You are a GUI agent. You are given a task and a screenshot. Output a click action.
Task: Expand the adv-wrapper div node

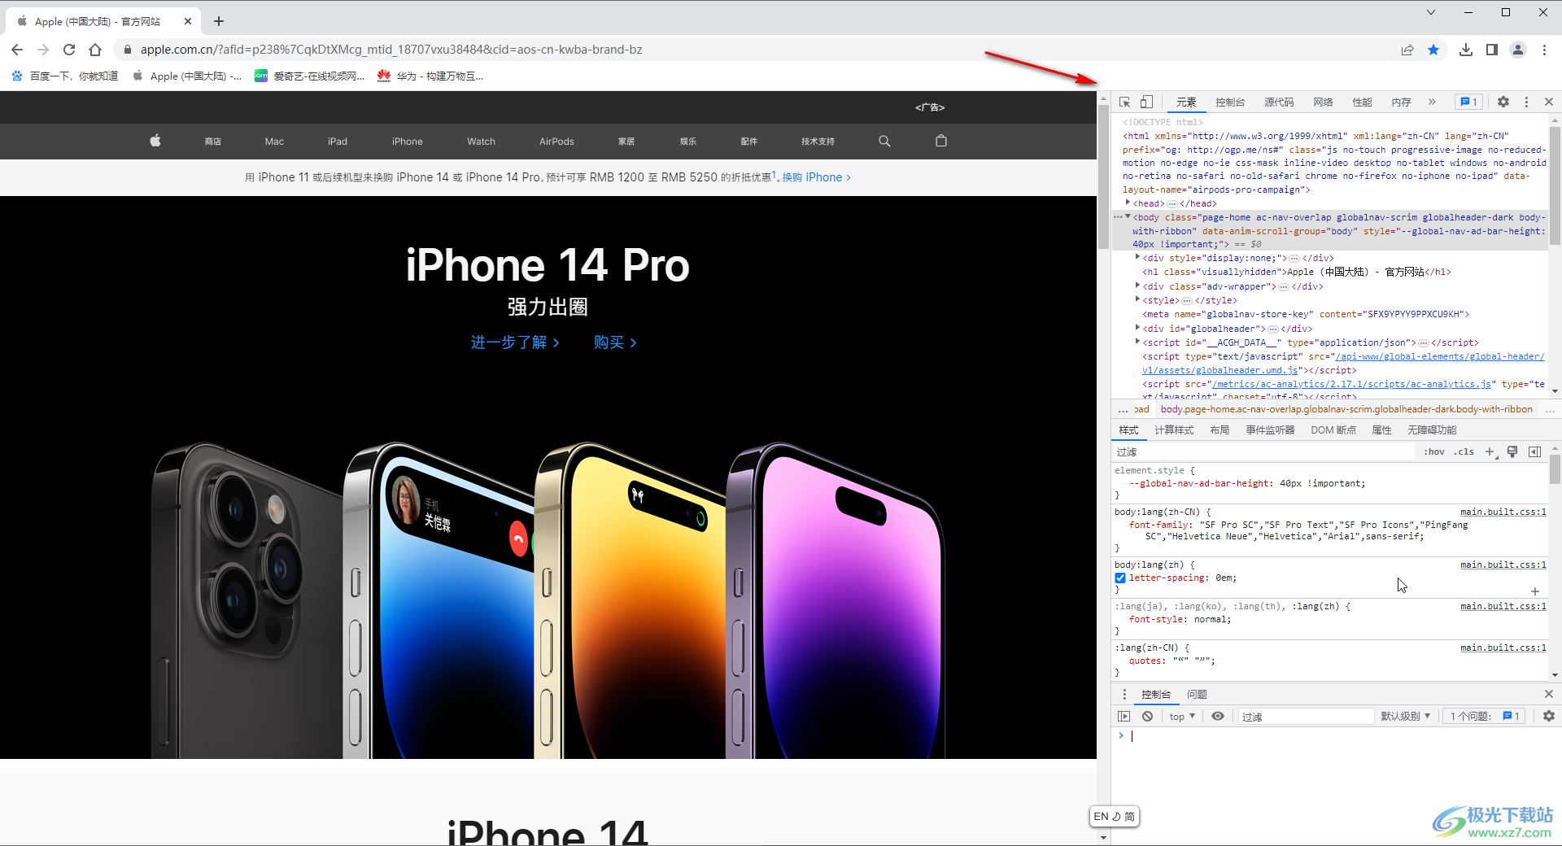point(1137,286)
